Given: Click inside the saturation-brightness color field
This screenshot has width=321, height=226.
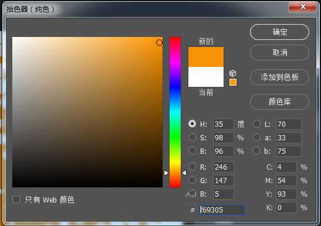Looking at the screenshot, I should coord(87,112).
